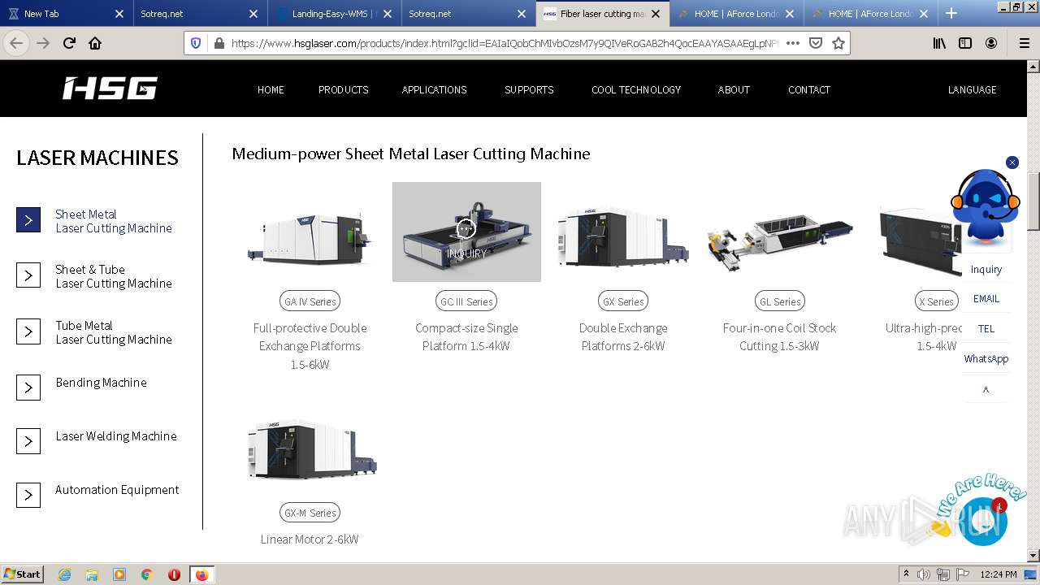Open the live chat bubble icon
The image size is (1040, 585).
point(984,521)
